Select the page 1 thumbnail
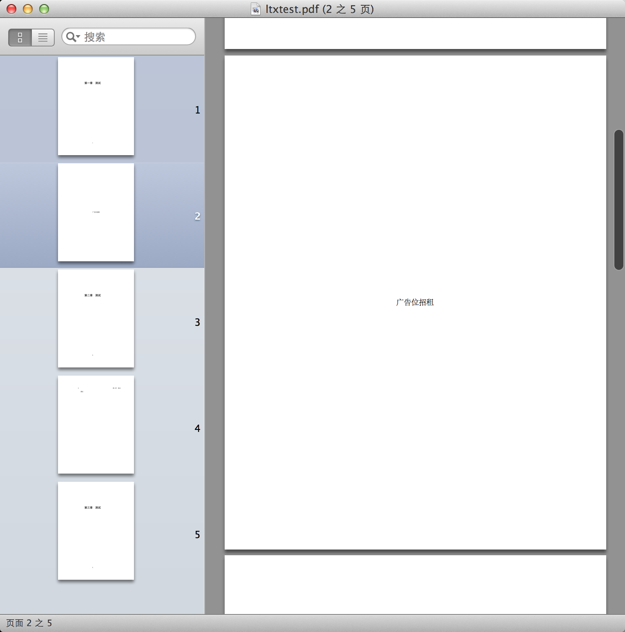 click(96, 106)
